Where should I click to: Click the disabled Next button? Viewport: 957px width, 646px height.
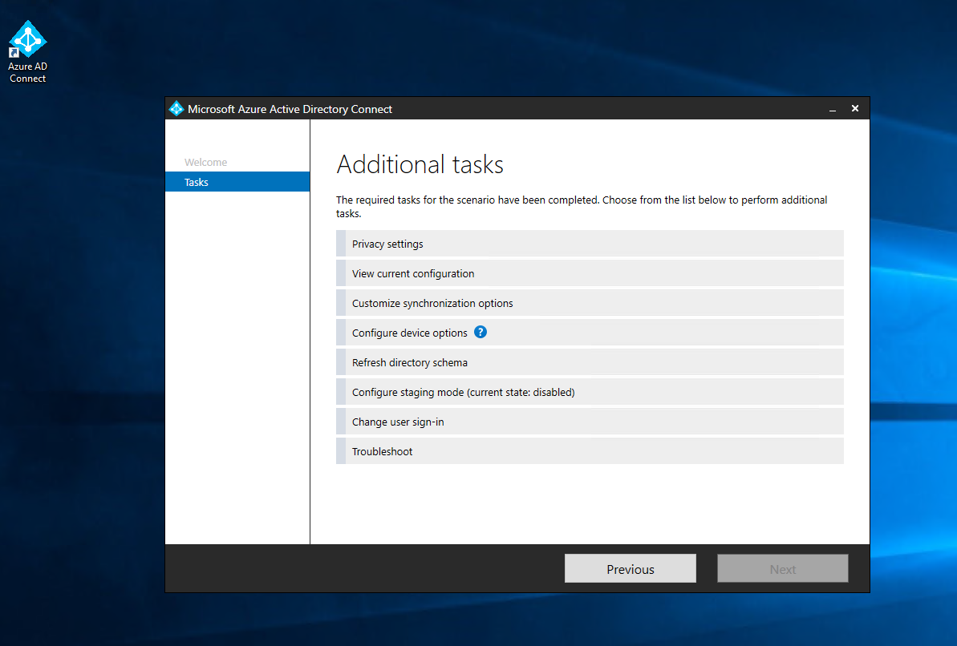(782, 568)
